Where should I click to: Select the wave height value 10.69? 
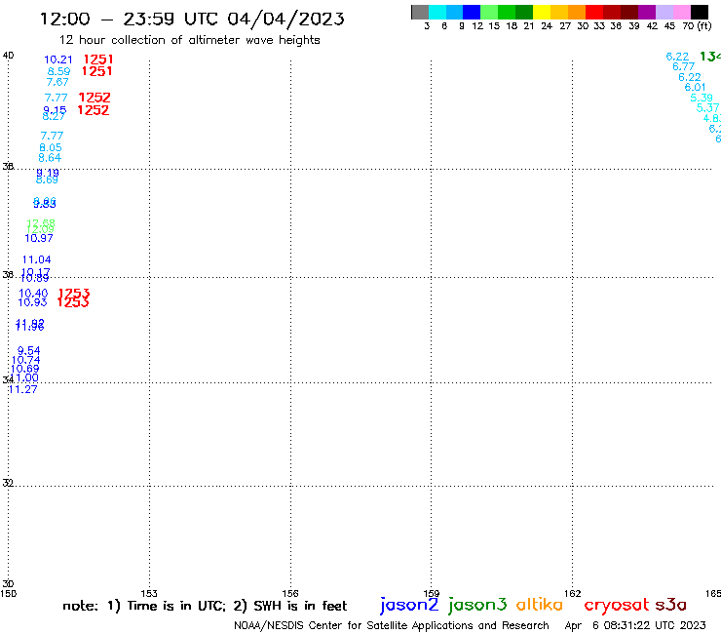(x=25, y=369)
